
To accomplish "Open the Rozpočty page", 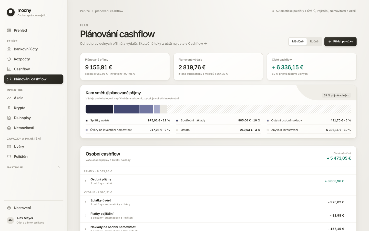I will (x=34, y=59).
